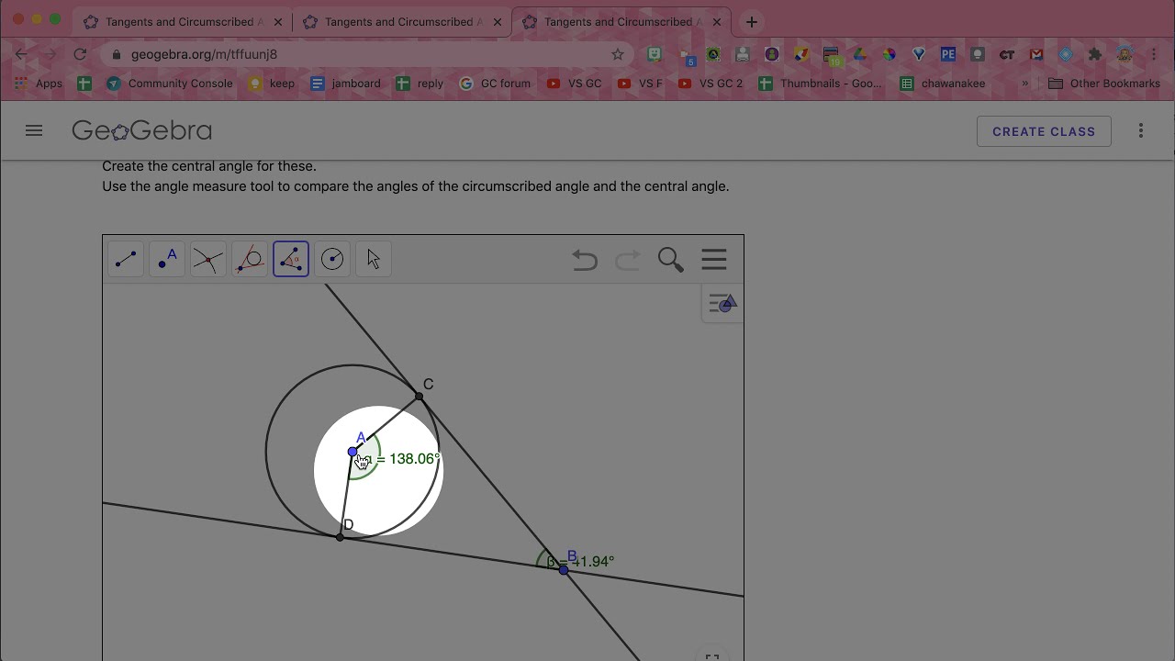Choose the Intersect tool
1175x661 pixels.
point(208,260)
